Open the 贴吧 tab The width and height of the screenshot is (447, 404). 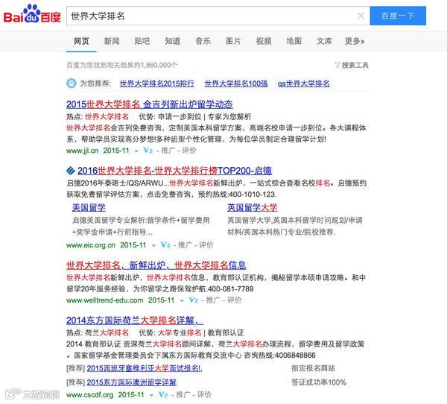click(142, 41)
